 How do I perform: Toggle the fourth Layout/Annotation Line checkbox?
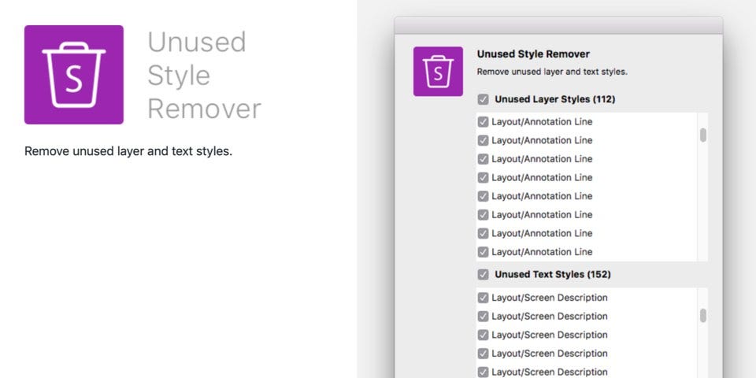[483, 178]
